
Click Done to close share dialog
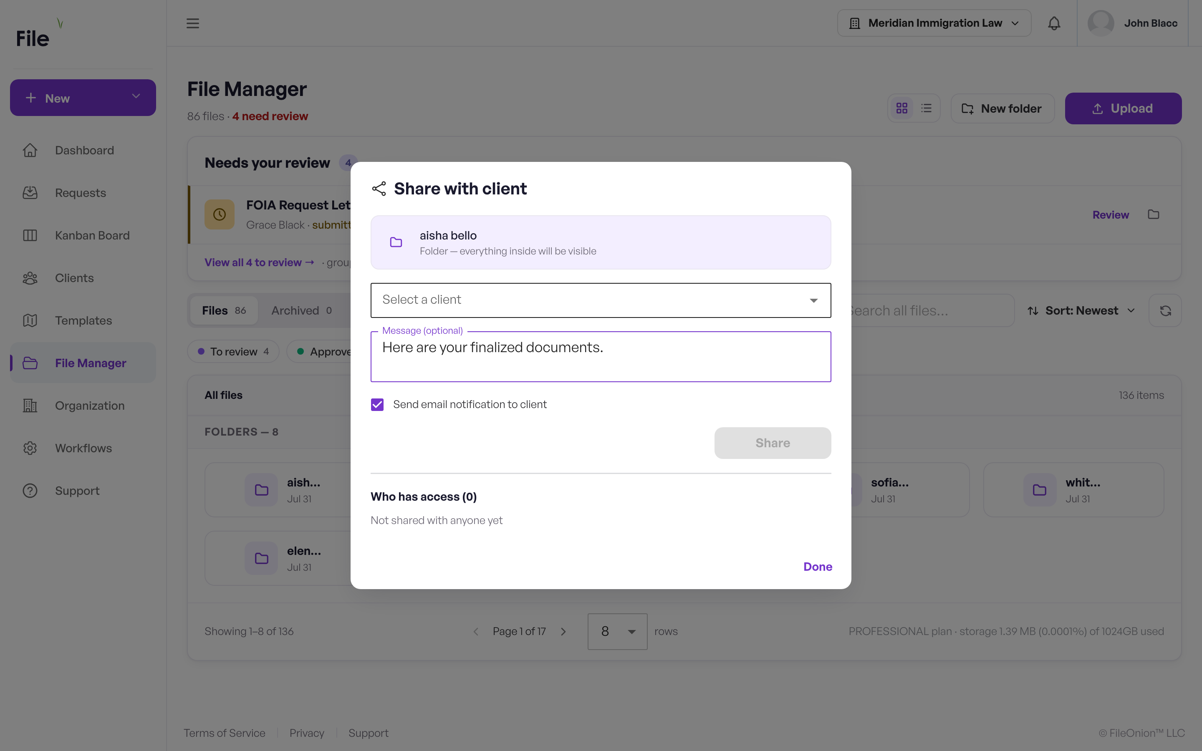point(818,567)
